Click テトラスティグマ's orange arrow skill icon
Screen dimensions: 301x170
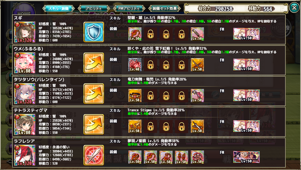point(94,124)
